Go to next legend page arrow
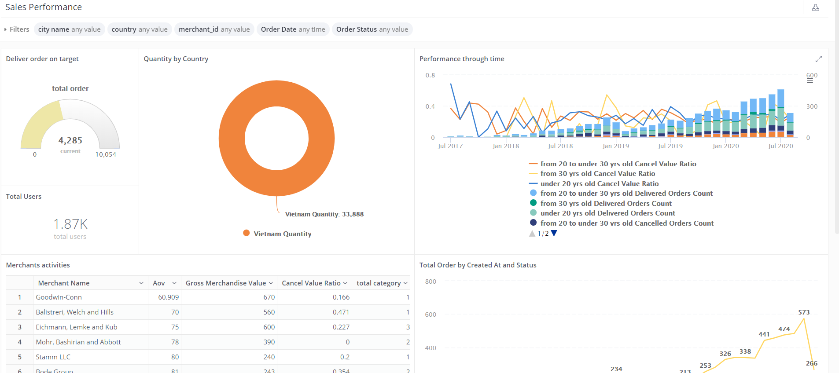Screen dimensions: 839x373 [554, 234]
